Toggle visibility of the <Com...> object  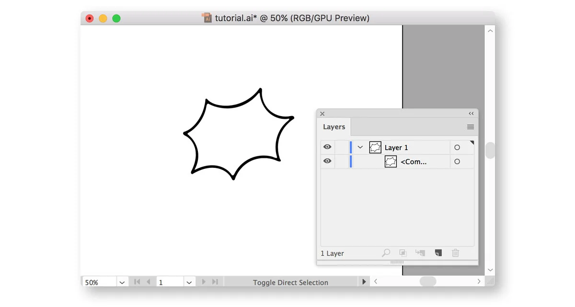coord(327,162)
